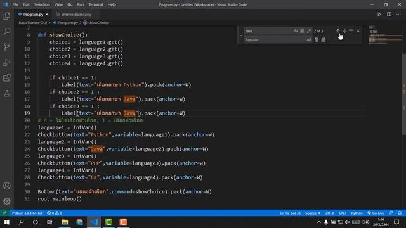Click BasicTkinter-GUI breadcrumb
This screenshot has height=228, width=406.
pos(32,23)
